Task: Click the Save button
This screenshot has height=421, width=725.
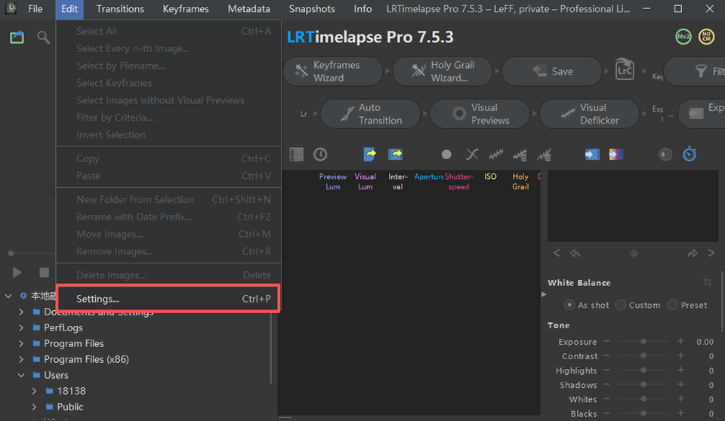Action: coord(552,72)
